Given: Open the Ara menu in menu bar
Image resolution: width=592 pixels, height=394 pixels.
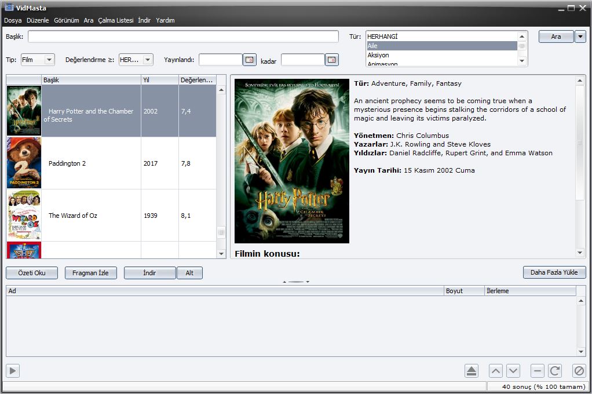Looking at the screenshot, I should [x=89, y=20].
